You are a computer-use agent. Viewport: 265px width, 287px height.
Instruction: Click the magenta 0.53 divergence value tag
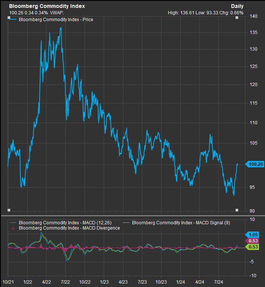click(252, 241)
